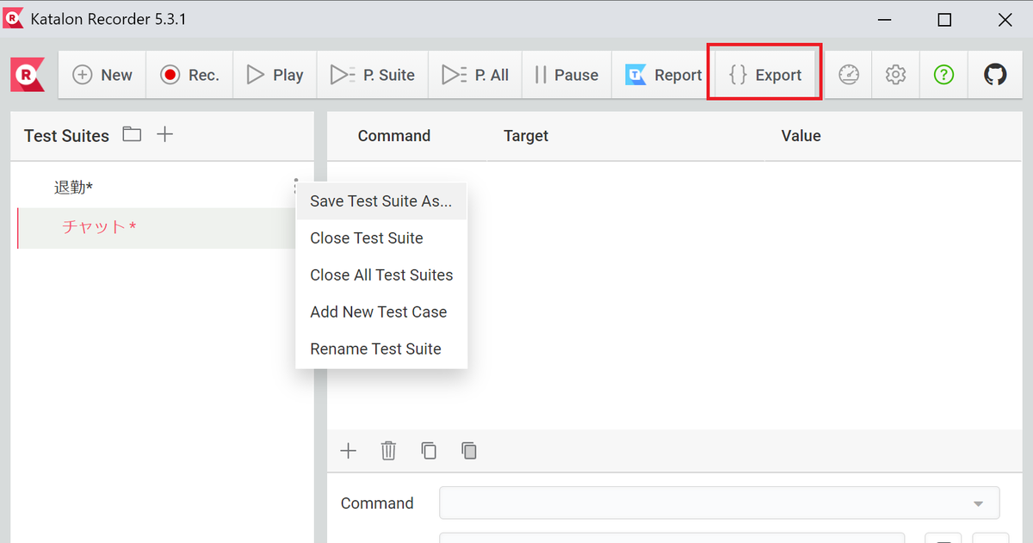Choose Close Test Suite
Screen dimensions: 1033x543
tap(381, 238)
